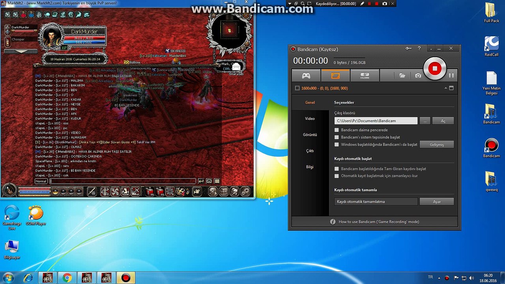Select Bandicam Game Recording mode gamepad icon

pos(306,75)
